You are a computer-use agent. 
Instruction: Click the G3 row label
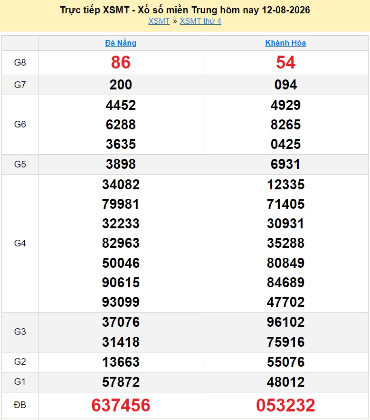[20, 332]
